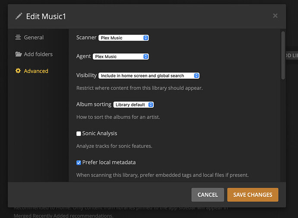The image size is (298, 218).
Task: Open the Agent Plex Music dropdown
Action: tap(120, 57)
